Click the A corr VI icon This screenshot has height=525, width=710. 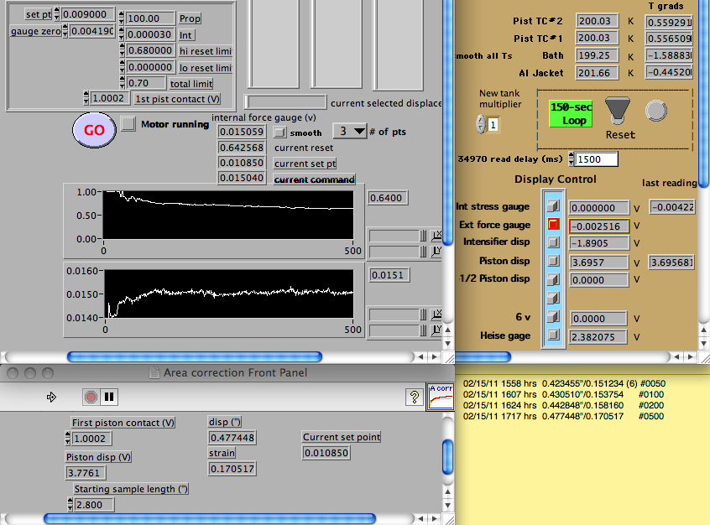[440, 396]
